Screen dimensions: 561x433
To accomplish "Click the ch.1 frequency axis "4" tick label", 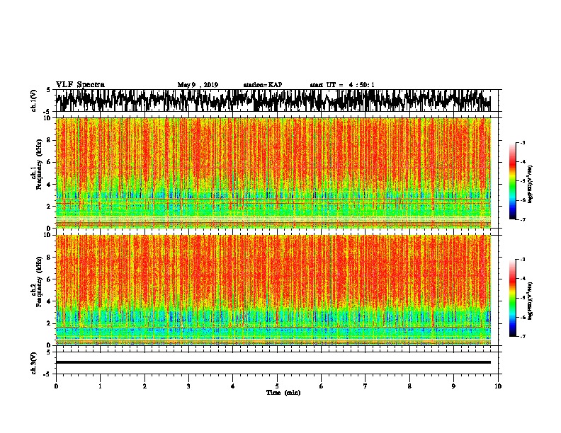I will tap(50, 185).
